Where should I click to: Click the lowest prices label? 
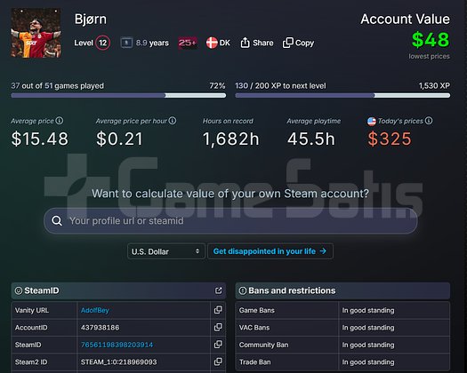[429, 56]
